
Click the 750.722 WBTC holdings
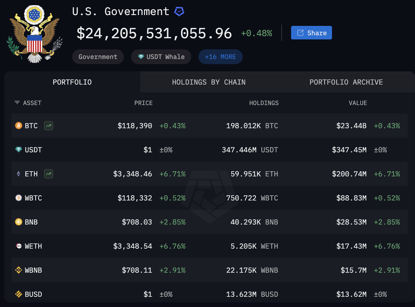tap(252, 198)
